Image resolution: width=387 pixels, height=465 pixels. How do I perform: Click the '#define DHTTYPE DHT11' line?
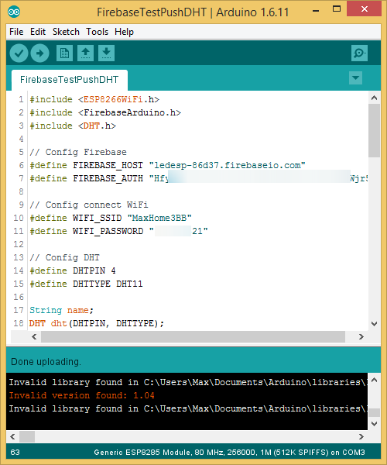point(86,284)
